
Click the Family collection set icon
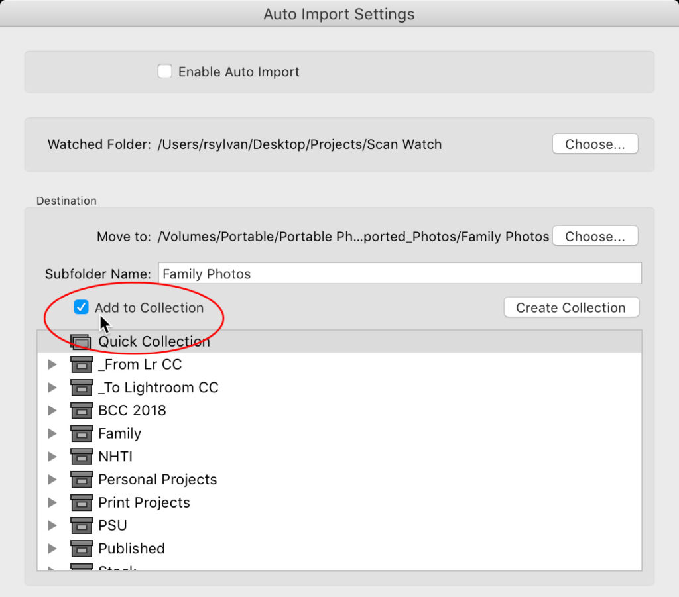coord(82,433)
